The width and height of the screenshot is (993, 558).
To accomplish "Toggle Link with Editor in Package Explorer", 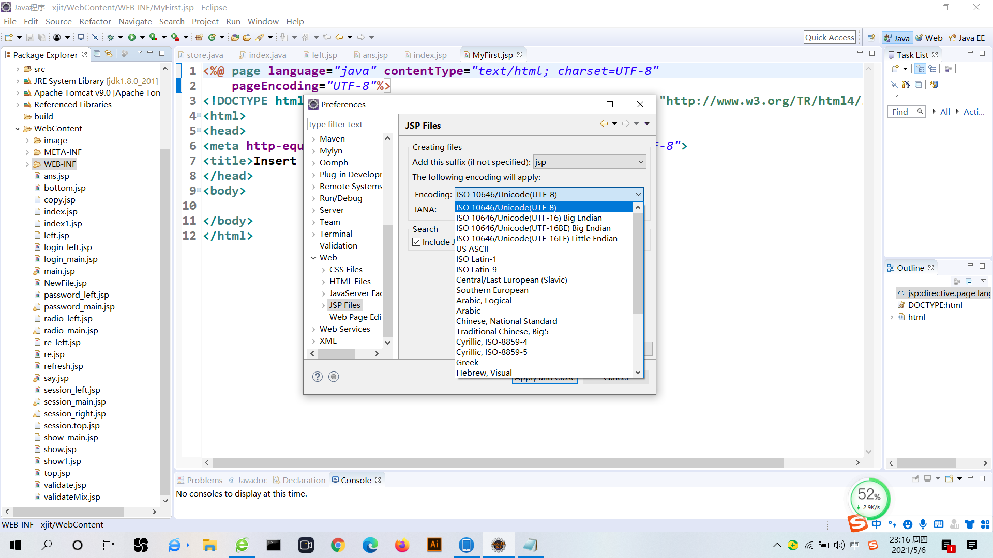I will (109, 54).
